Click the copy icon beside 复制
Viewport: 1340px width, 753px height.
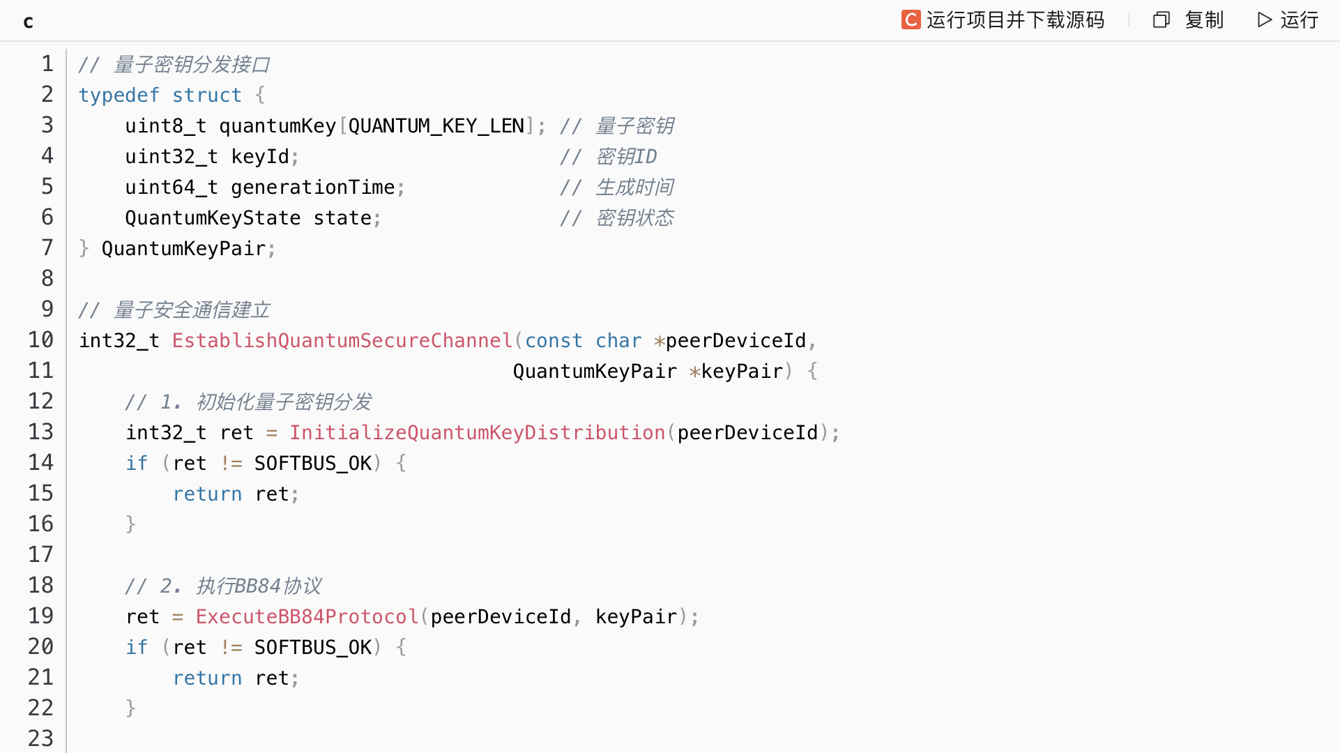point(1161,20)
